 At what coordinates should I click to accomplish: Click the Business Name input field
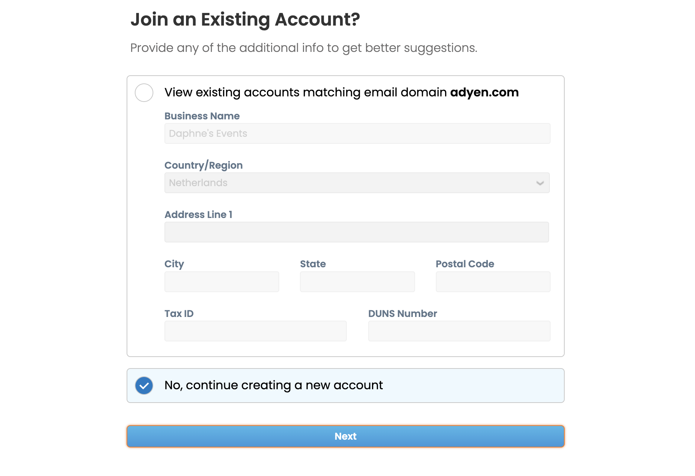(357, 133)
